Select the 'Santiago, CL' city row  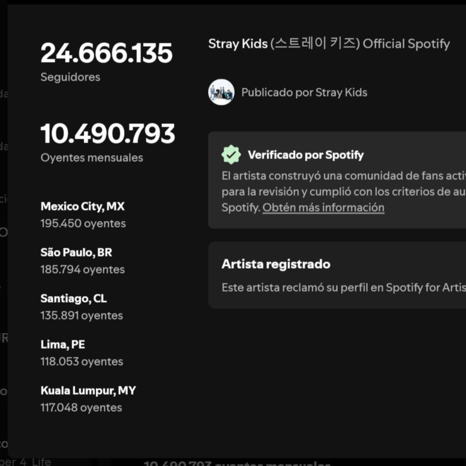[74, 299]
